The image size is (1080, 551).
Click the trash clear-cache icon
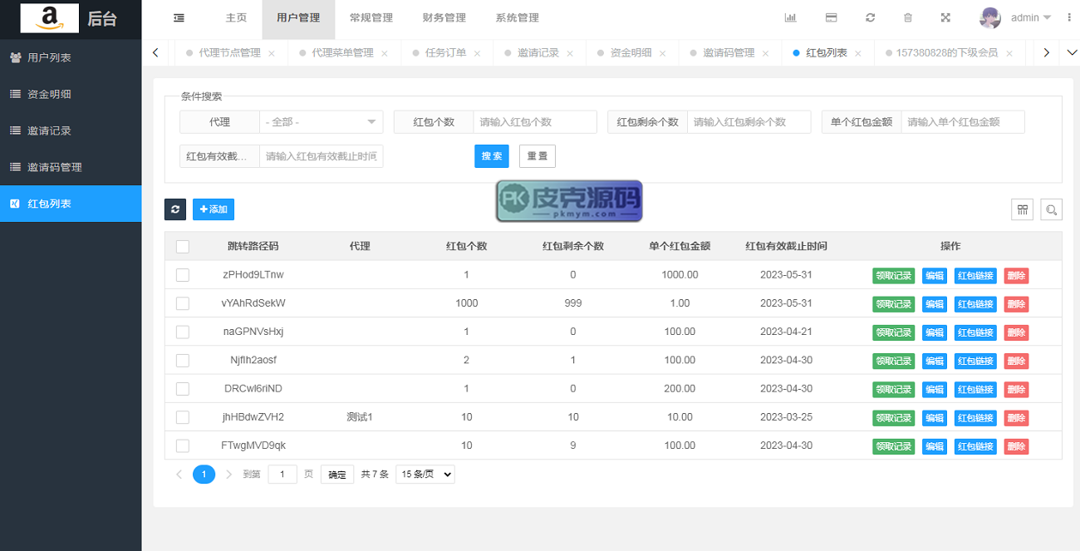coord(908,18)
